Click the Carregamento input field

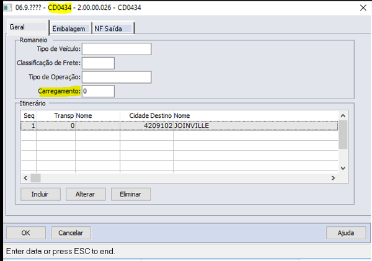tap(98, 91)
